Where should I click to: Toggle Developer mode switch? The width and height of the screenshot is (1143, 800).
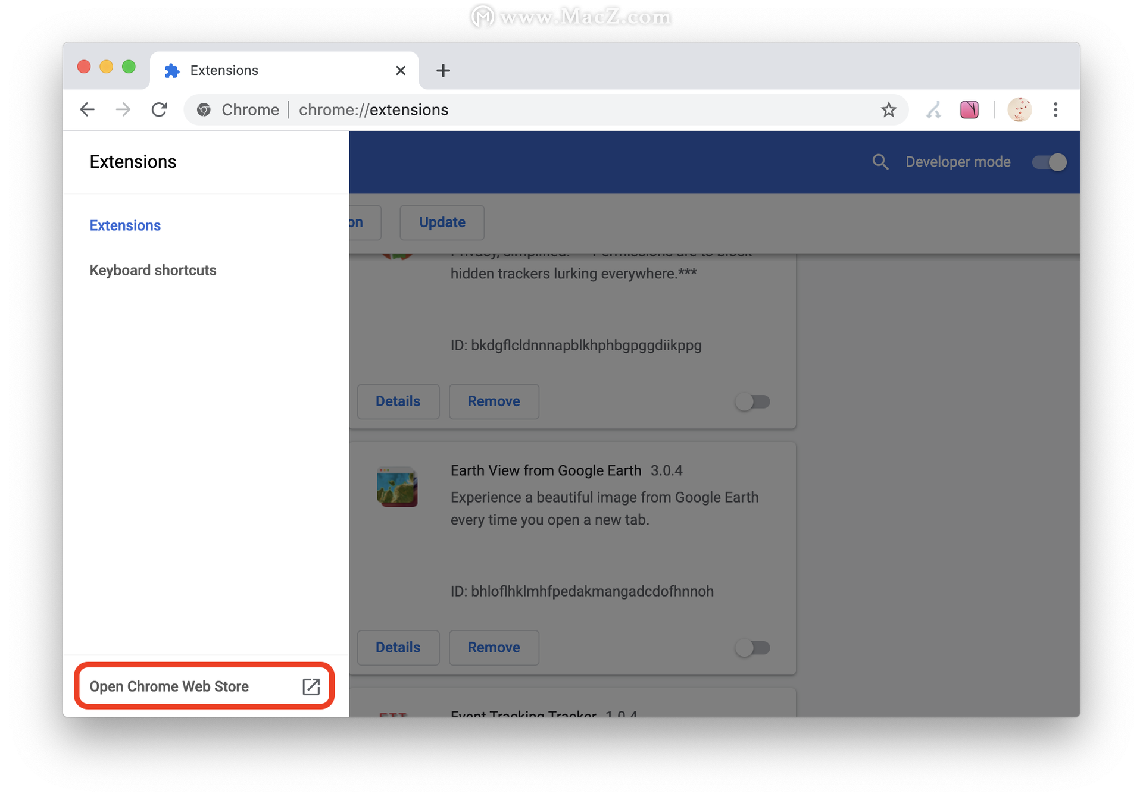pyautogui.click(x=1048, y=161)
